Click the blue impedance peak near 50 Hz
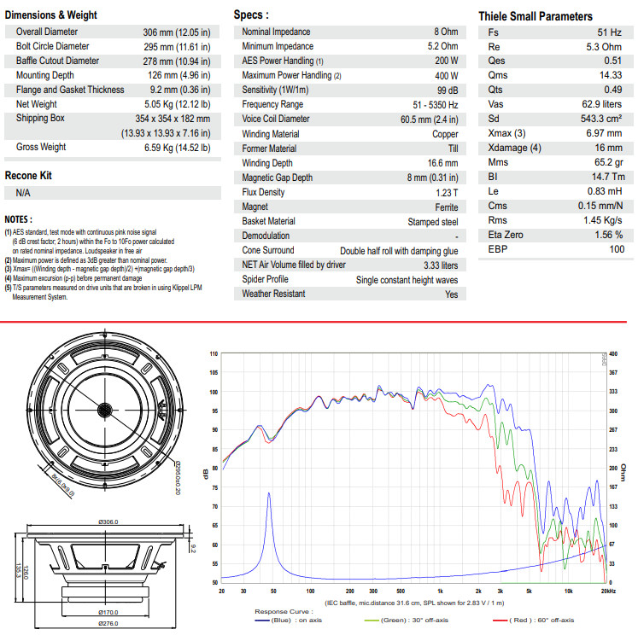The width and height of the screenshot is (638, 641). click(x=269, y=494)
